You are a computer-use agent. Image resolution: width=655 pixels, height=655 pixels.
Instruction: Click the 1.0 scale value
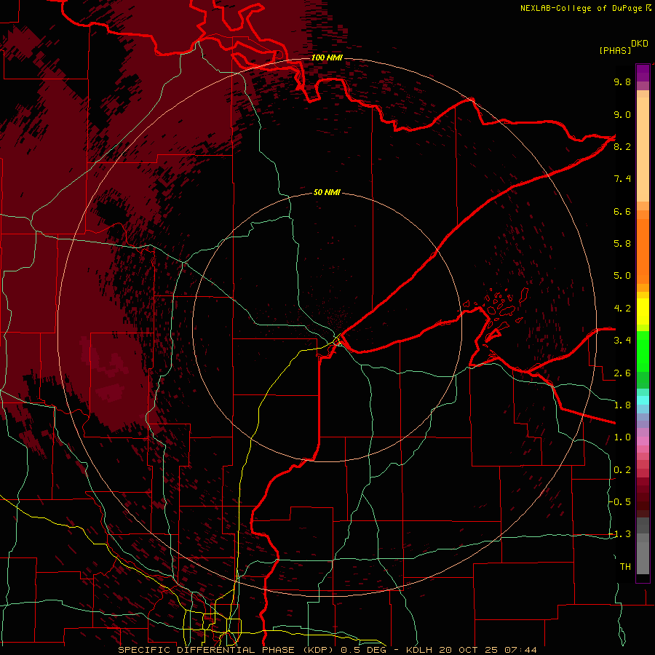coord(622,437)
